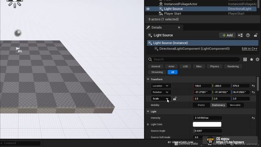
Task: Select Light Source (Instance) component row
Action: coord(203,43)
